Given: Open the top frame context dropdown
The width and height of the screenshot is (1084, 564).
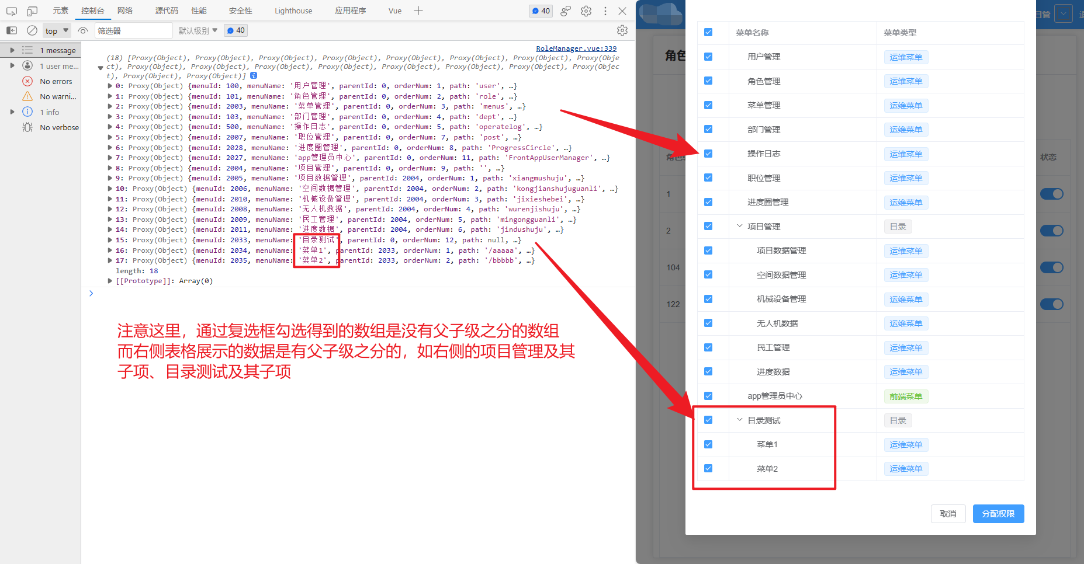Looking at the screenshot, I should click(x=56, y=30).
